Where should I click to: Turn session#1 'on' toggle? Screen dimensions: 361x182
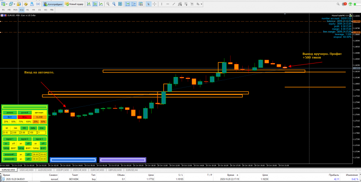click(21, 155)
